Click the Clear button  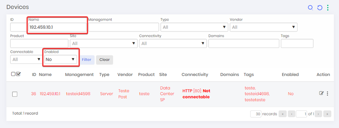pos(105,60)
